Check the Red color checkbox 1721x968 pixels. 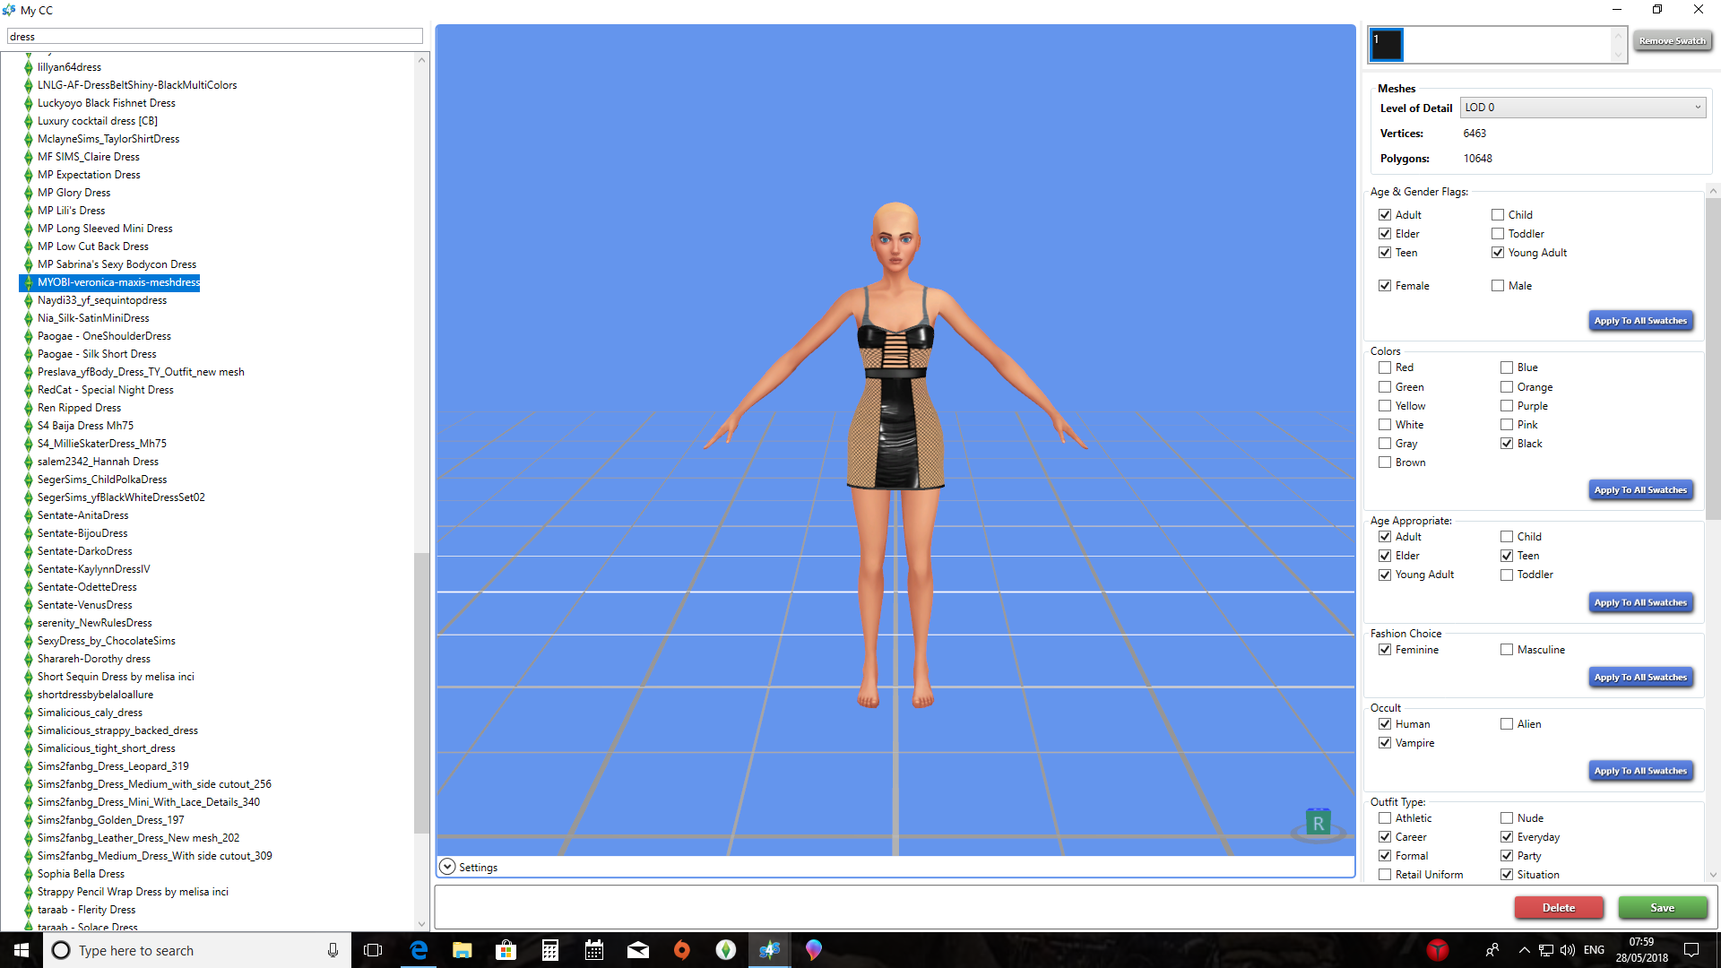pos(1385,367)
